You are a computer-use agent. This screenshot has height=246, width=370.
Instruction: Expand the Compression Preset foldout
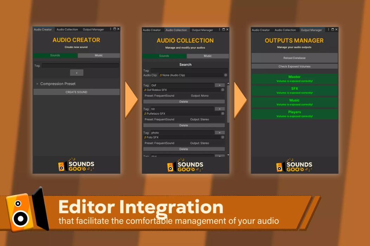[x=38, y=84]
